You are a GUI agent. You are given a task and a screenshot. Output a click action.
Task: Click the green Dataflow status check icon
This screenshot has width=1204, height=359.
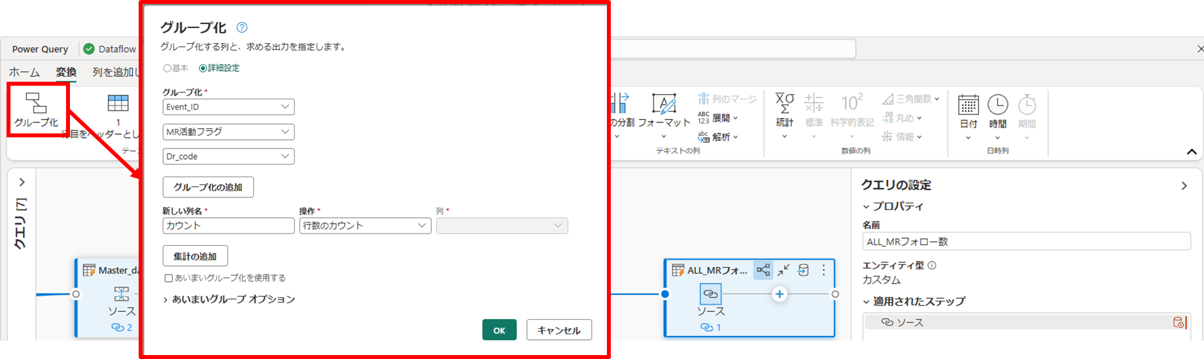click(x=89, y=49)
